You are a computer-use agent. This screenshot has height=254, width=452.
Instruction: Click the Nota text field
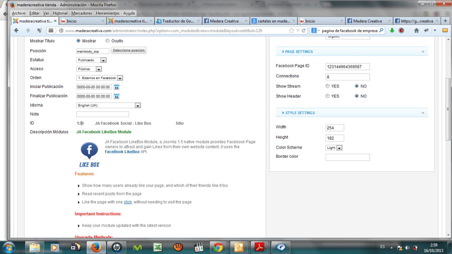pos(103,114)
